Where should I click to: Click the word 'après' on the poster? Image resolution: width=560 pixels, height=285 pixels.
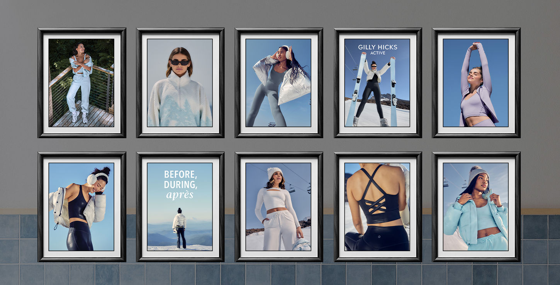(x=180, y=195)
